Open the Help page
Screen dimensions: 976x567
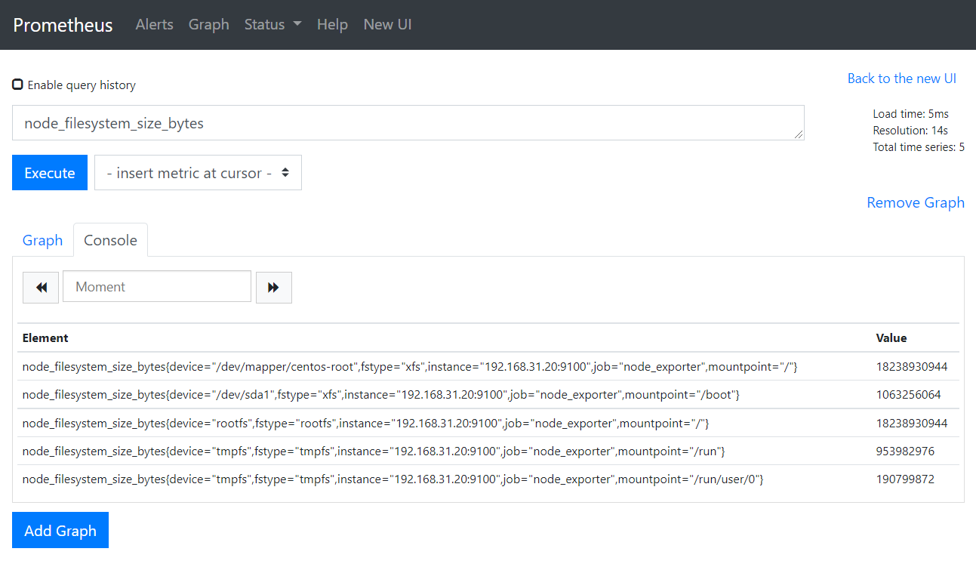coord(332,24)
